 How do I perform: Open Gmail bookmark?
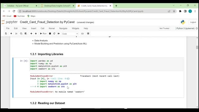(7, 16)
